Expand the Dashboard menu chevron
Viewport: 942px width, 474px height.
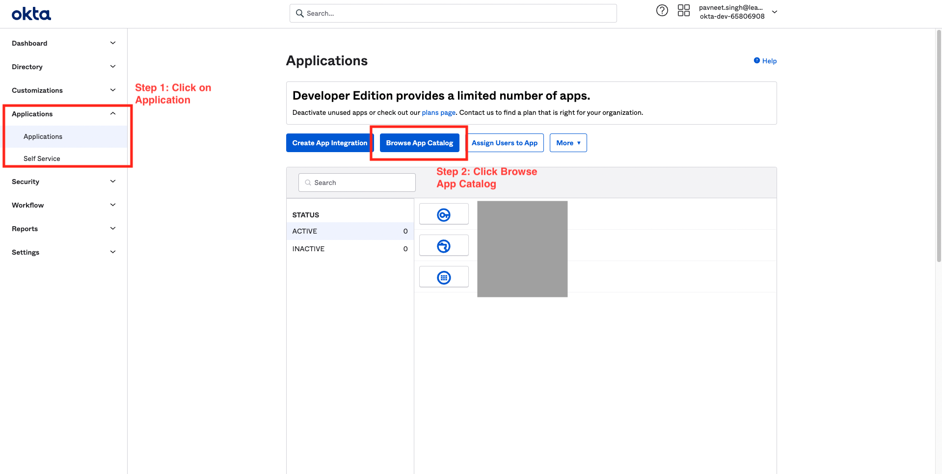[x=113, y=43]
